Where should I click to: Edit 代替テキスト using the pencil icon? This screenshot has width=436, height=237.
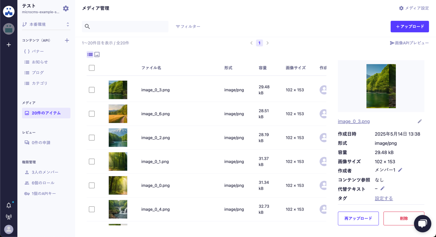[x=382, y=189]
